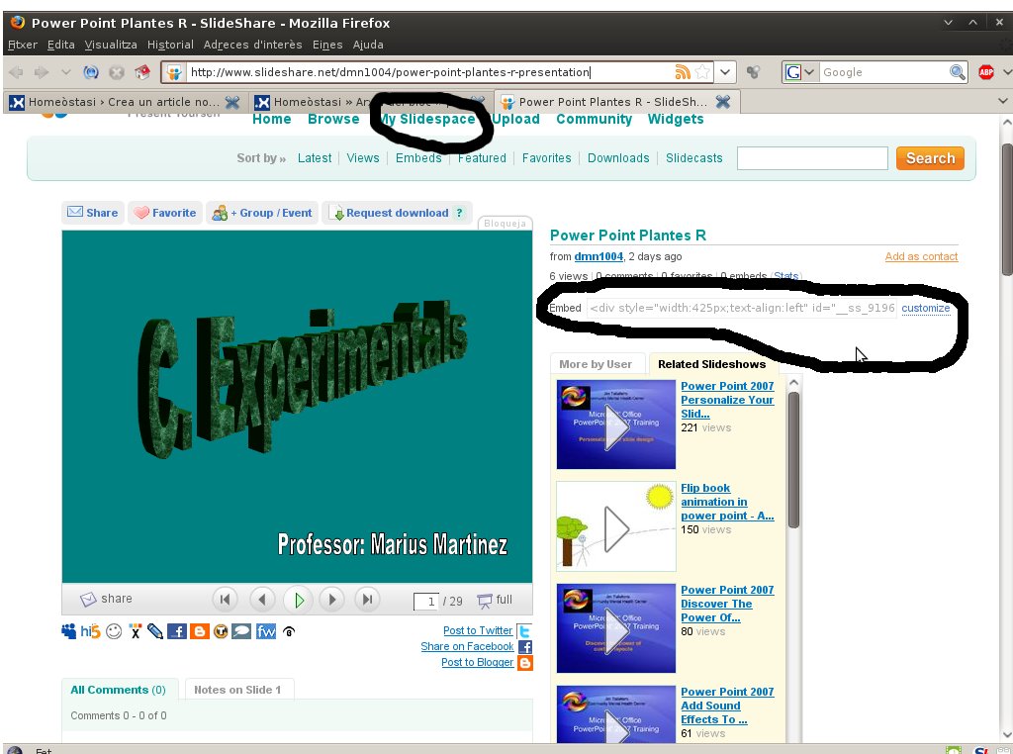Go to previous slide in player

tap(261, 600)
